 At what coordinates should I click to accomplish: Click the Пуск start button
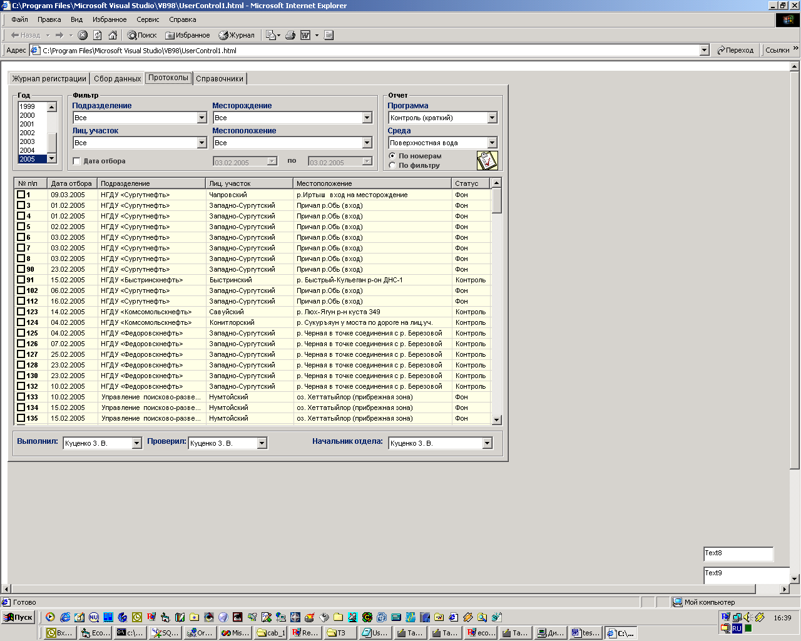point(18,617)
